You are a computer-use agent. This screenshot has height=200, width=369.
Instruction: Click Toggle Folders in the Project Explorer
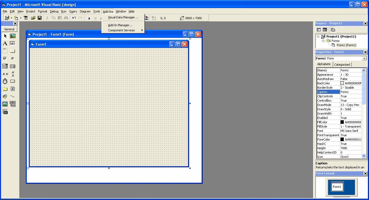pos(333,29)
